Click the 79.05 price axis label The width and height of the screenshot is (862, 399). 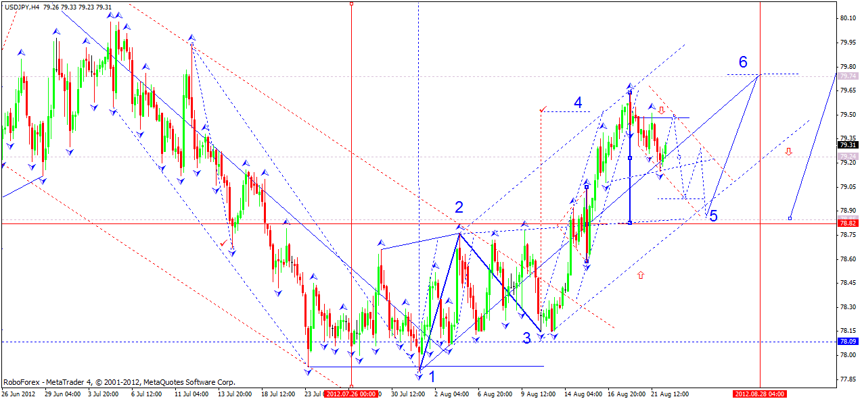point(848,187)
